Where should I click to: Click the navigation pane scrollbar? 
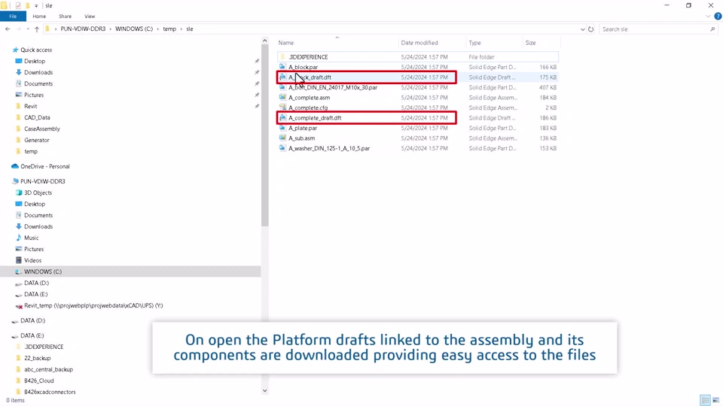tap(264, 136)
